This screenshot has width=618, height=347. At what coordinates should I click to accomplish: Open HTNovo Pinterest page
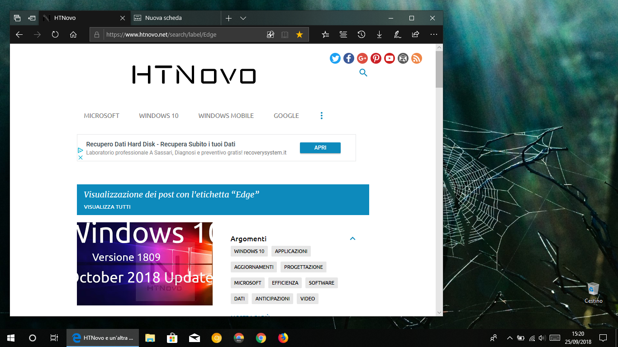tap(376, 58)
